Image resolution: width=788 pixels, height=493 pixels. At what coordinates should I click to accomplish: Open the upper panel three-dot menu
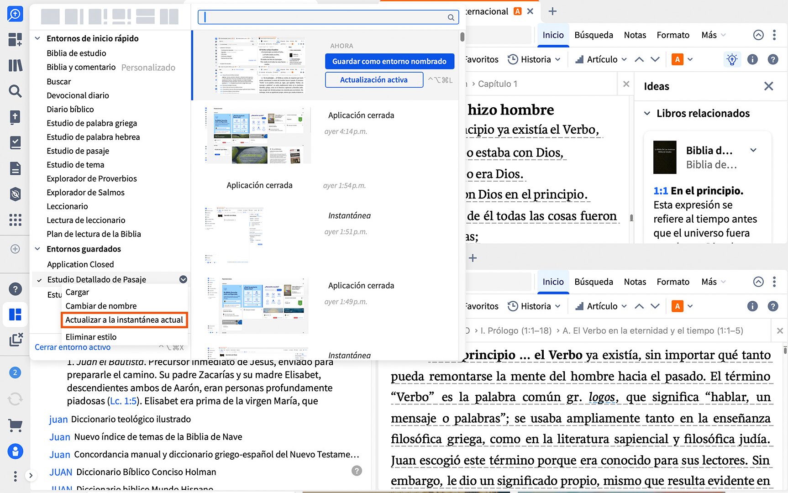[774, 35]
